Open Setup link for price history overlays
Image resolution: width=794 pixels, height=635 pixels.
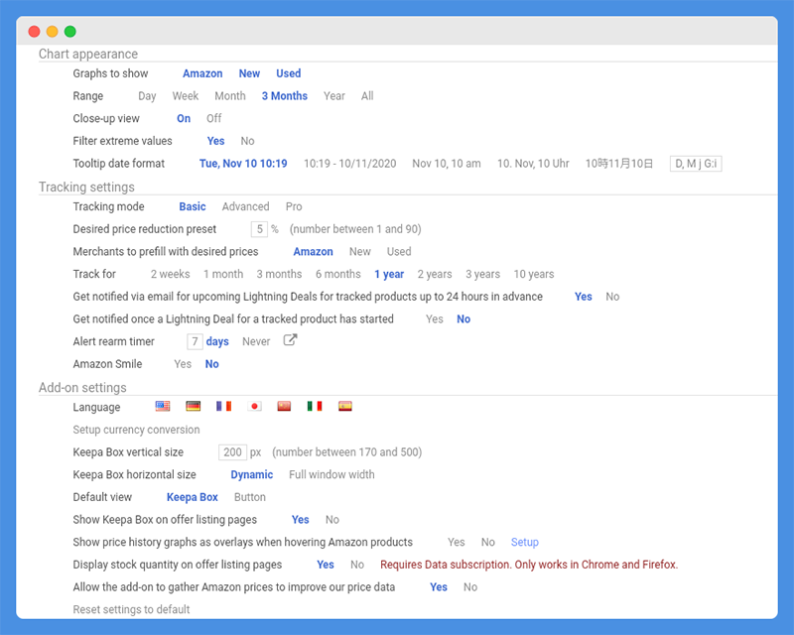point(525,543)
